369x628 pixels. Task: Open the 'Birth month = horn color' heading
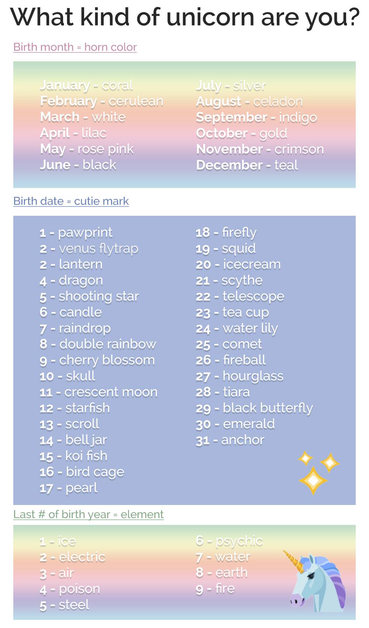click(x=75, y=47)
